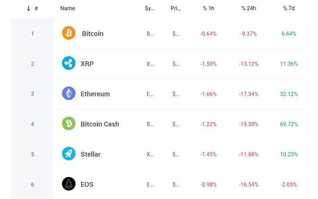The width and height of the screenshot is (318, 199).
Task: Click the Ethereum diamond logo icon
Action: 69,94
